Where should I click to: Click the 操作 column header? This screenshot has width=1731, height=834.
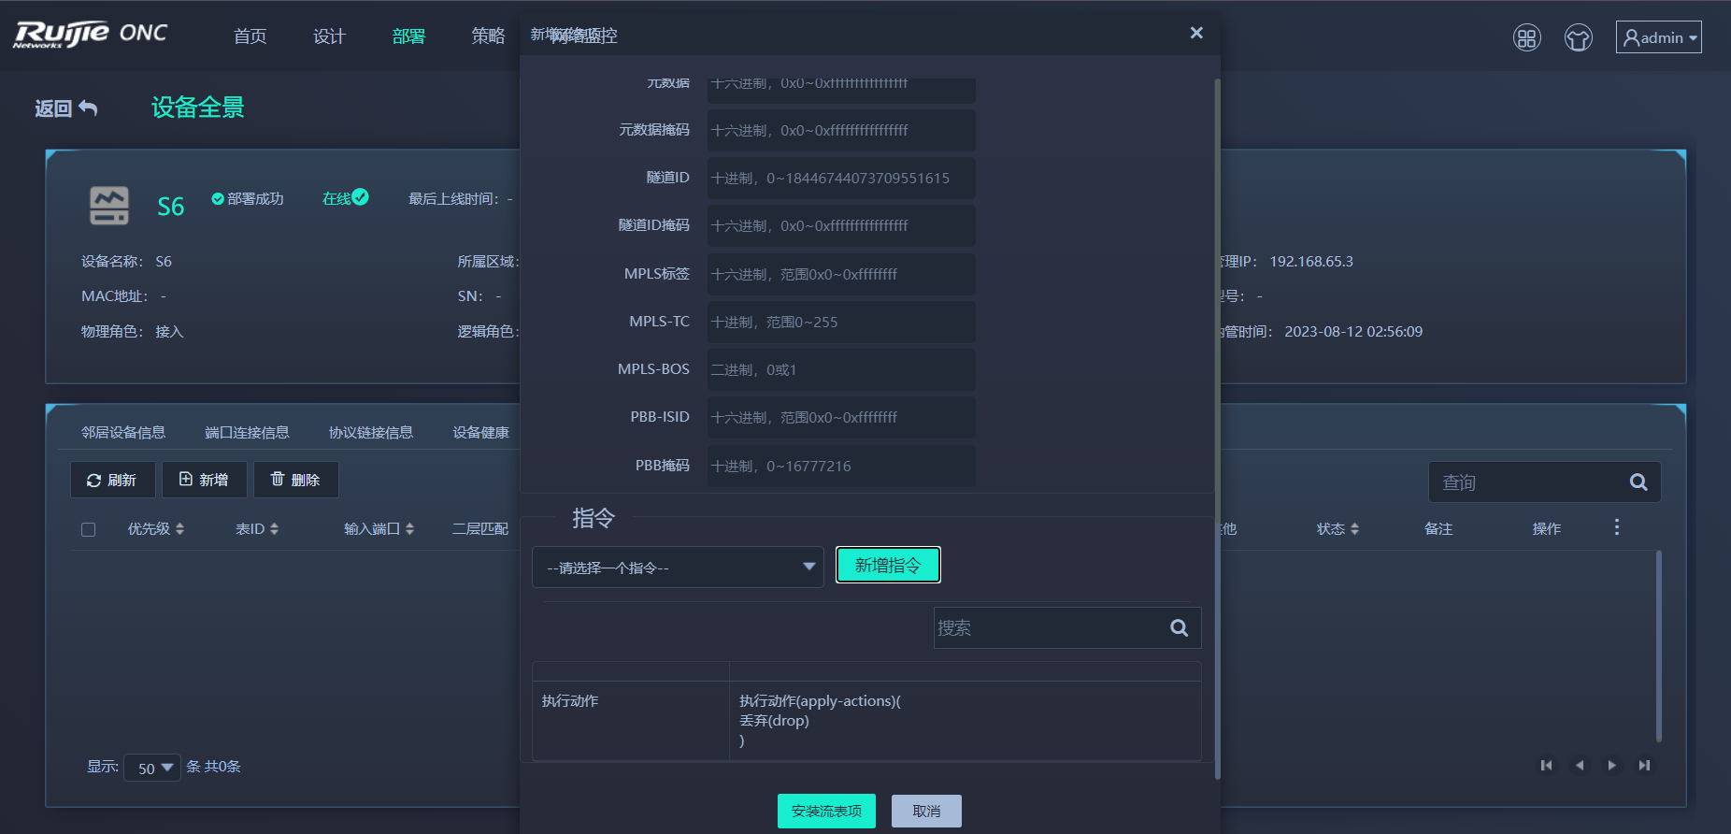(x=1547, y=529)
